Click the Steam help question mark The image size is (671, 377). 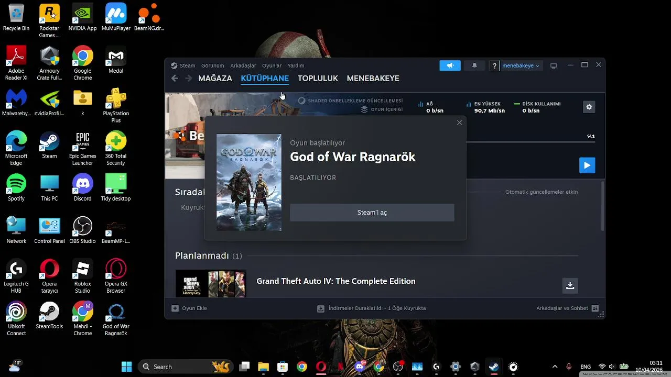pos(494,65)
